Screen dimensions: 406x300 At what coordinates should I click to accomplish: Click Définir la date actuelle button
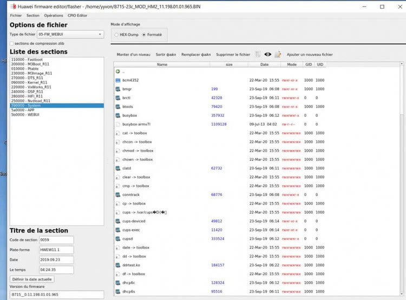[31, 279]
